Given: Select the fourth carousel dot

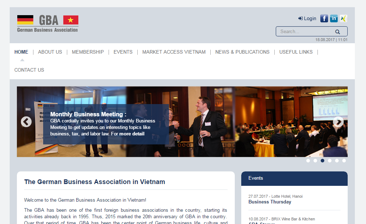Looking at the screenshot, I should (x=330, y=161).
